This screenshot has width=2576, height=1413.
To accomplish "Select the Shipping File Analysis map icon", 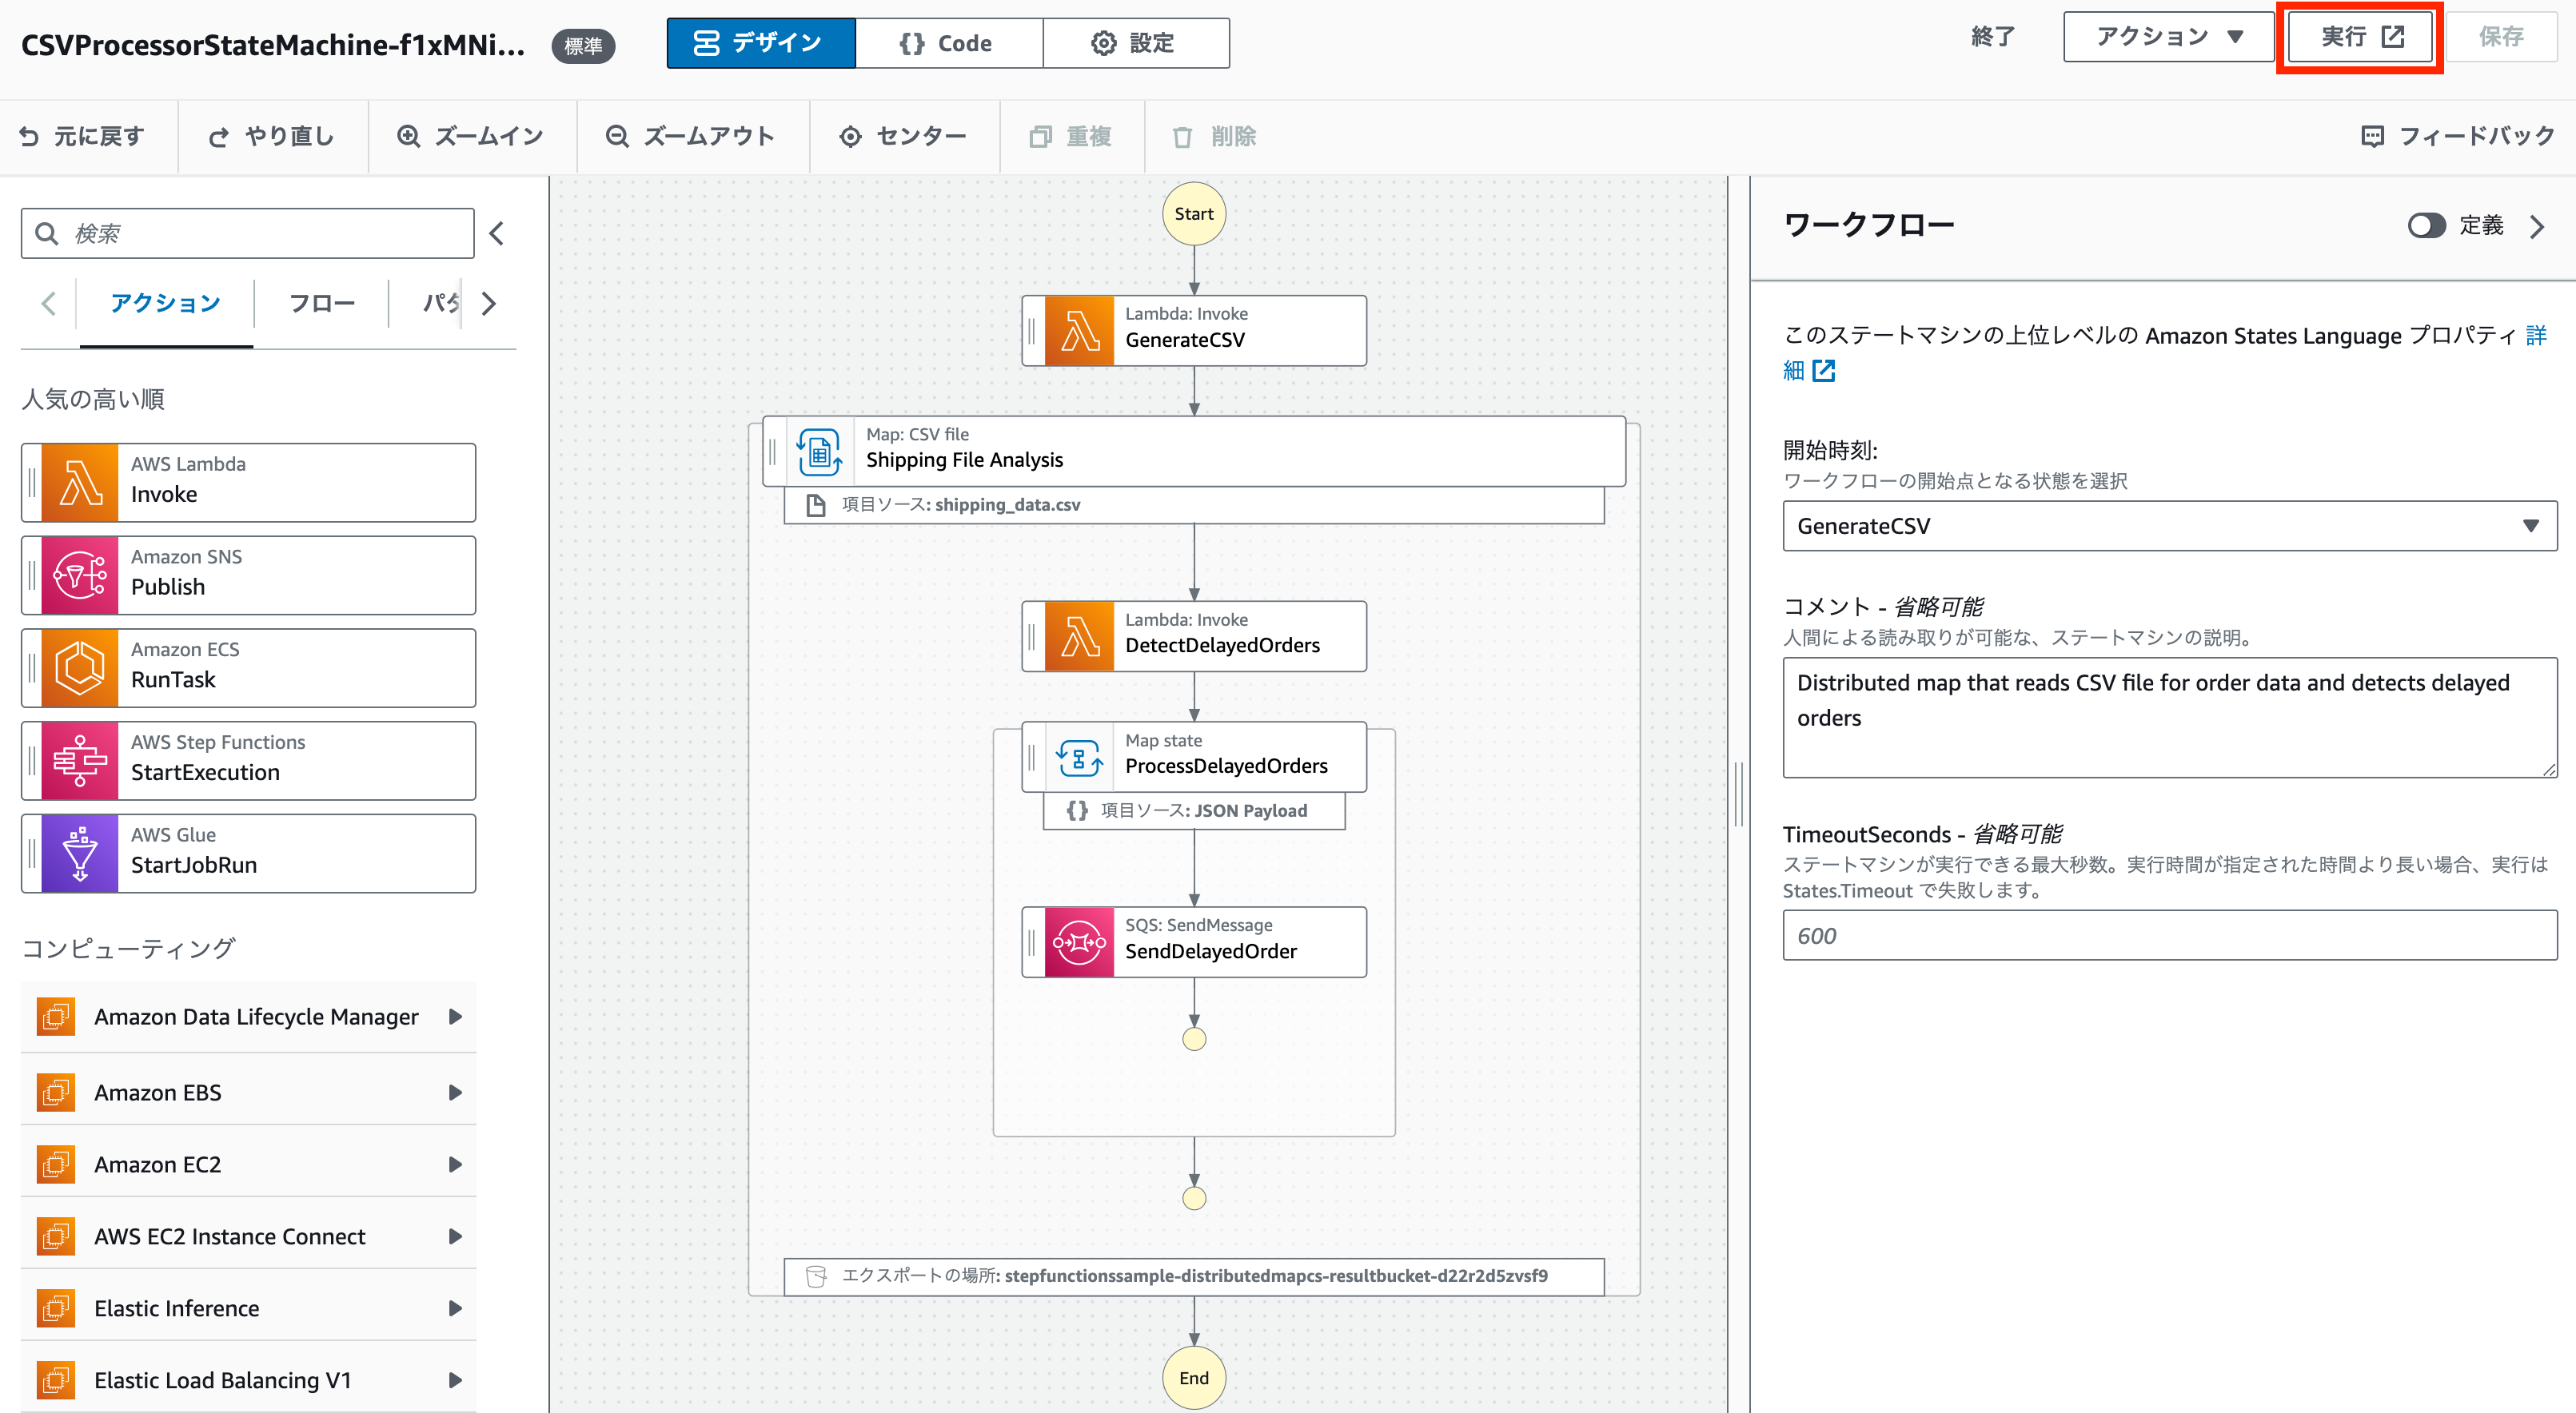I will 819,451.
